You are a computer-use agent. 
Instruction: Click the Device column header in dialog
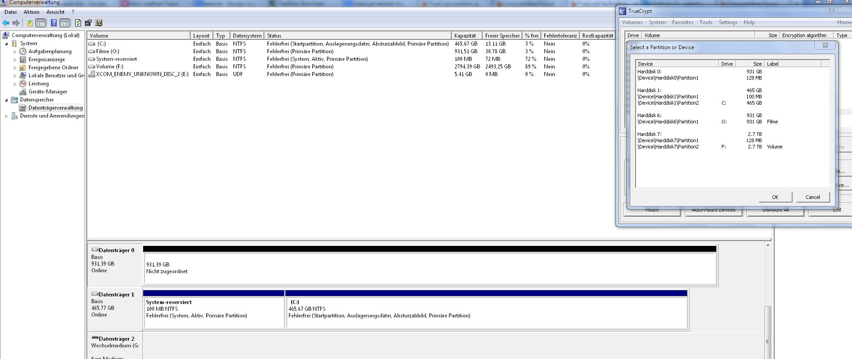click(x=677, y=64)
